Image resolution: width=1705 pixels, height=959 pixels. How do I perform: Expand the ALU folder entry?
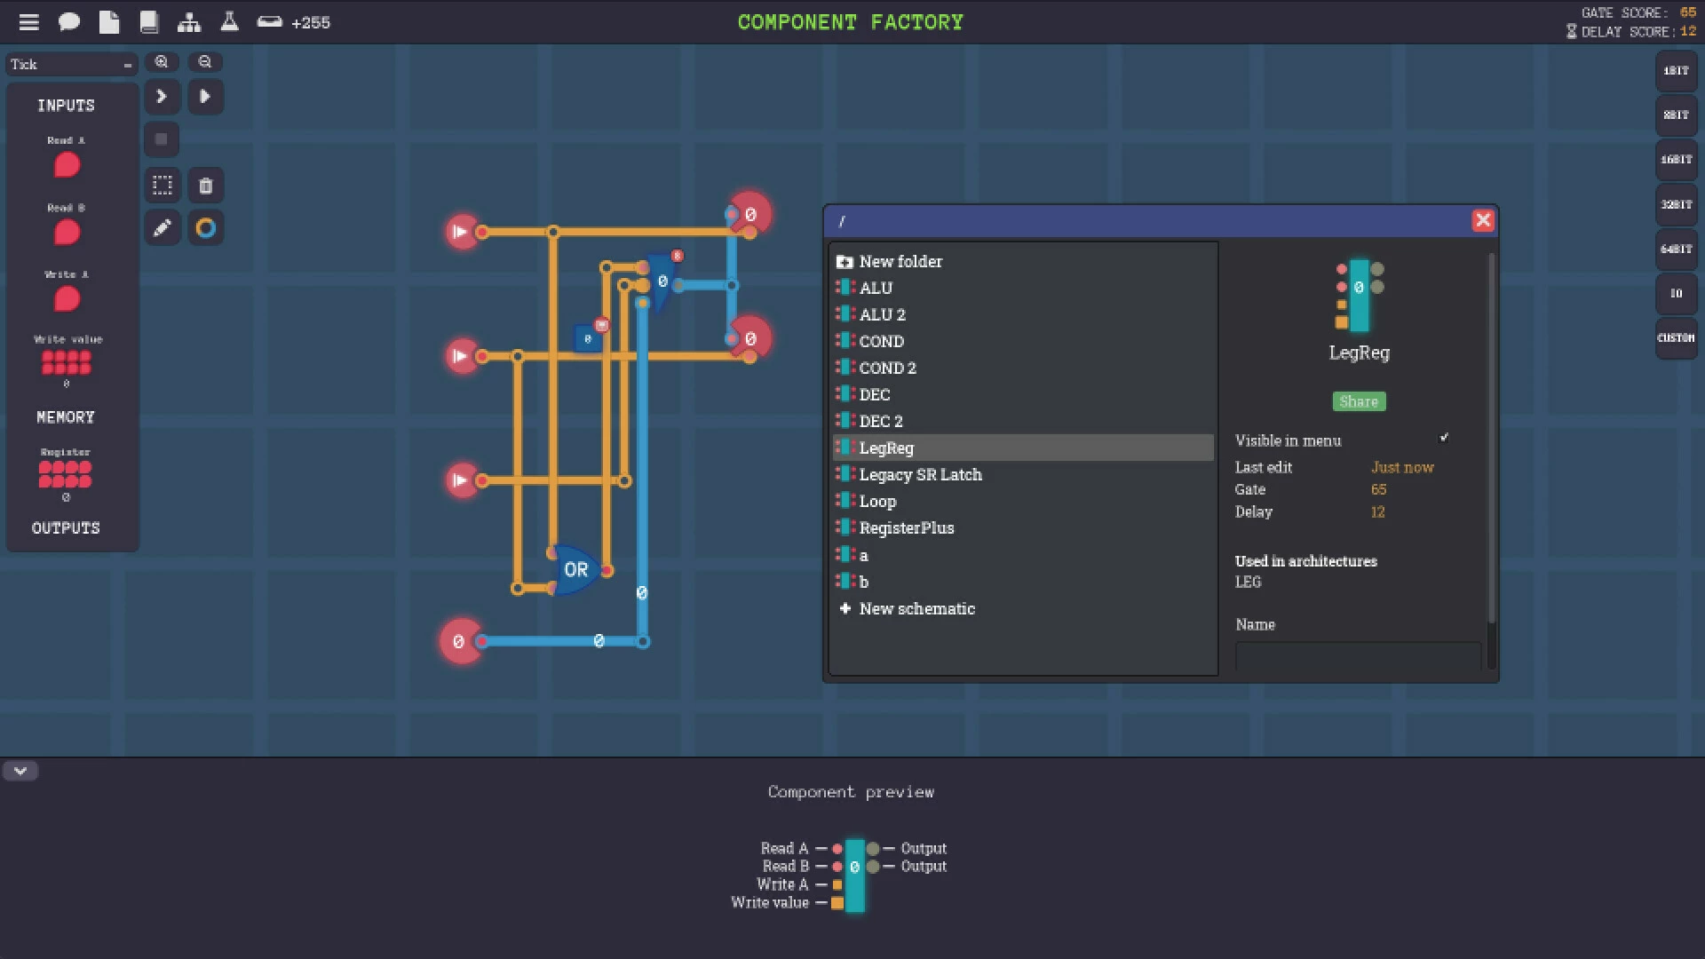874,287
